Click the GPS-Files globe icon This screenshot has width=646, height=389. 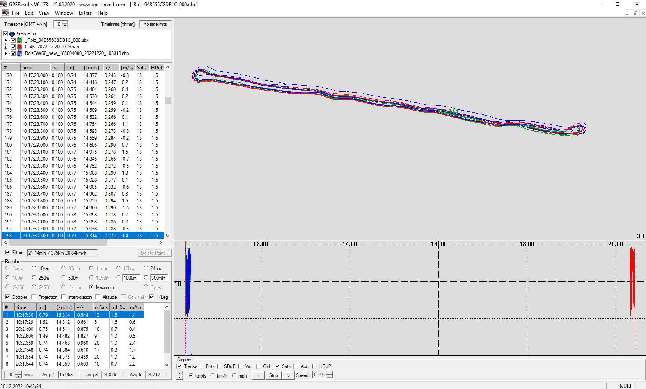tap(12, 34)
